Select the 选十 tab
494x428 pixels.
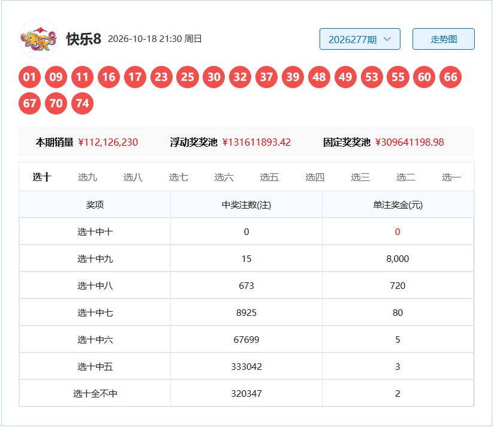pos(41,177)
